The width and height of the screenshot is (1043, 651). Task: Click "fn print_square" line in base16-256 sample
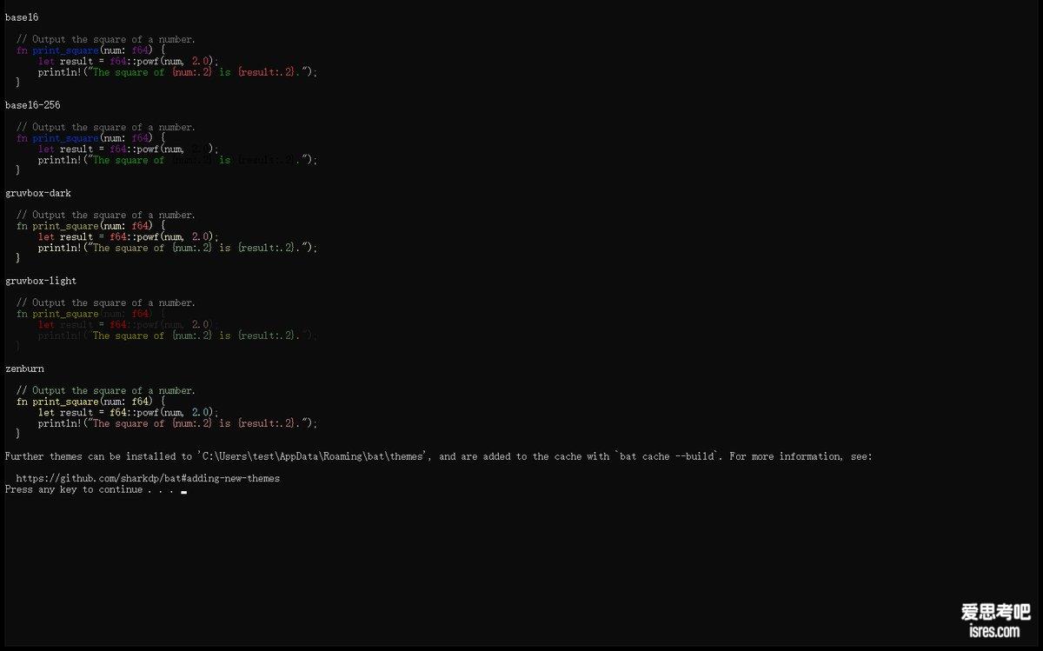point(91,138)
